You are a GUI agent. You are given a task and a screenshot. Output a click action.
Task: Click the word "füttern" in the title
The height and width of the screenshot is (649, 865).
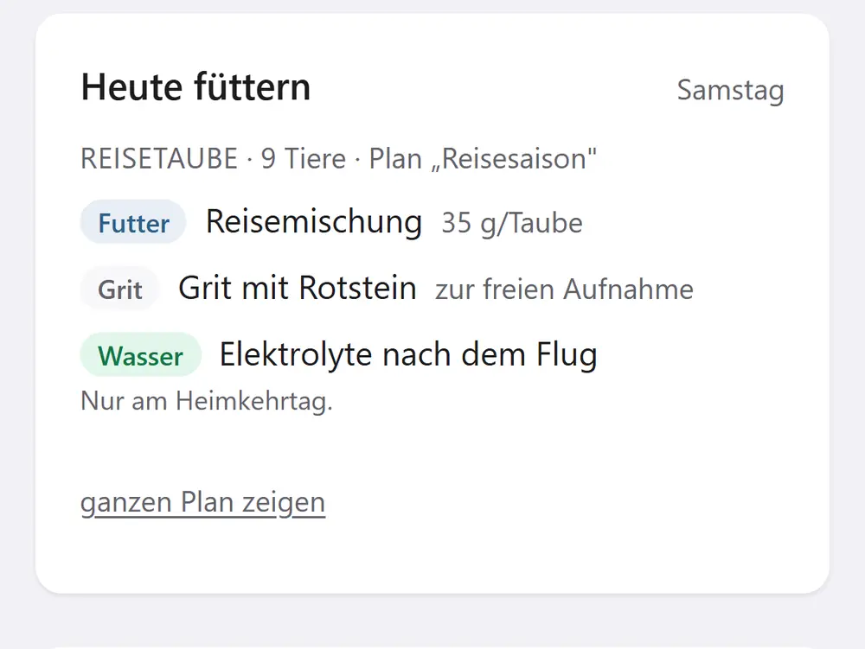tap(252, 87)
